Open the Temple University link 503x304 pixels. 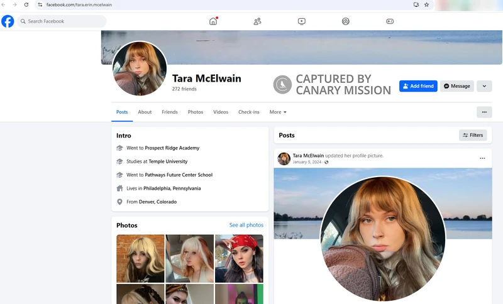click(x=168, y=161)
